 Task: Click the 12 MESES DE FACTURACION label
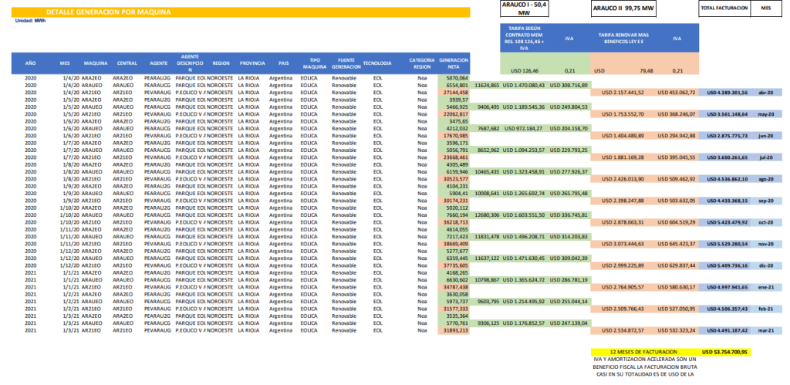click(645, 353)
